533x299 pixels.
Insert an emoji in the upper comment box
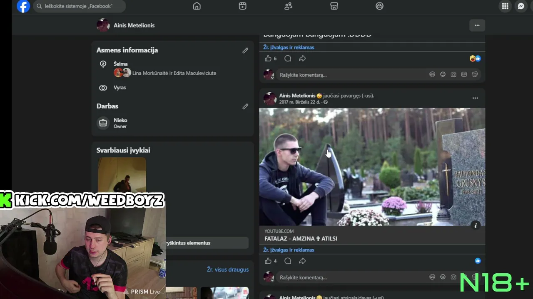pyautogui.click(x=443, y=74)
